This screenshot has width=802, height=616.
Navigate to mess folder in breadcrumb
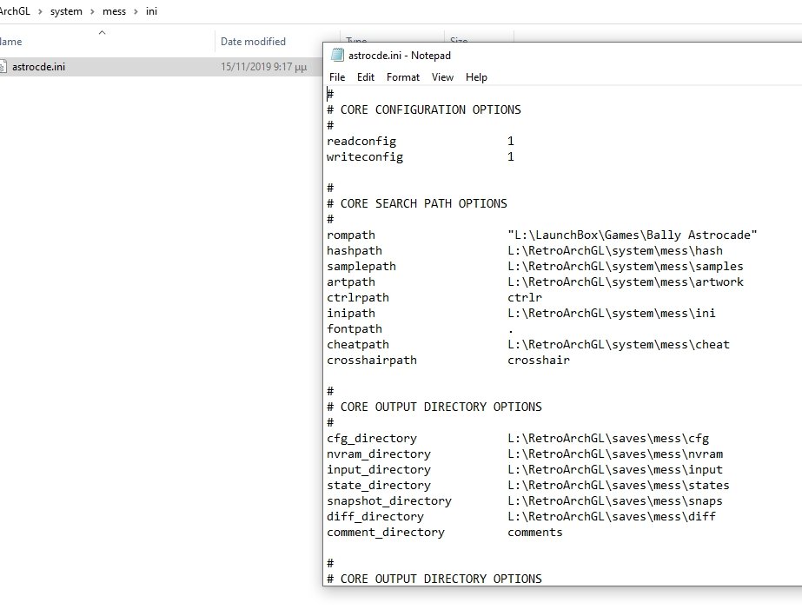(x=114, y=11)
